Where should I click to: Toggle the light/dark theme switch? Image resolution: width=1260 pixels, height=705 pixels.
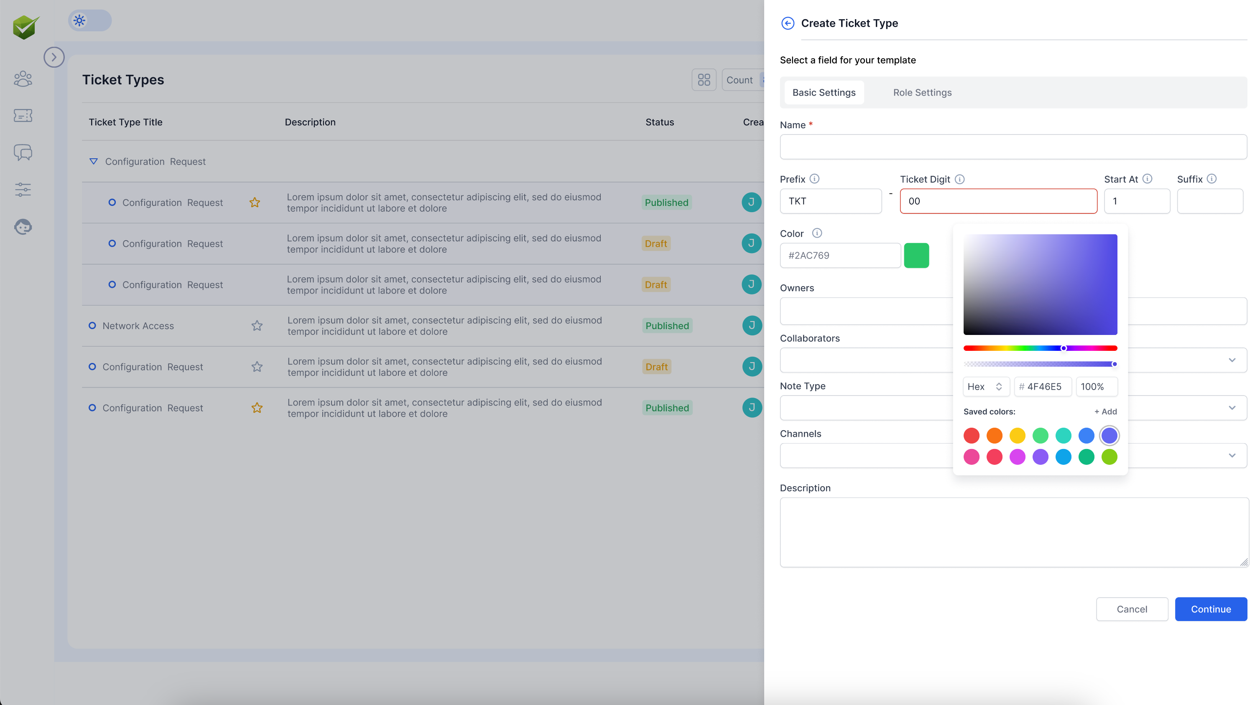click(x=90, y=20)
